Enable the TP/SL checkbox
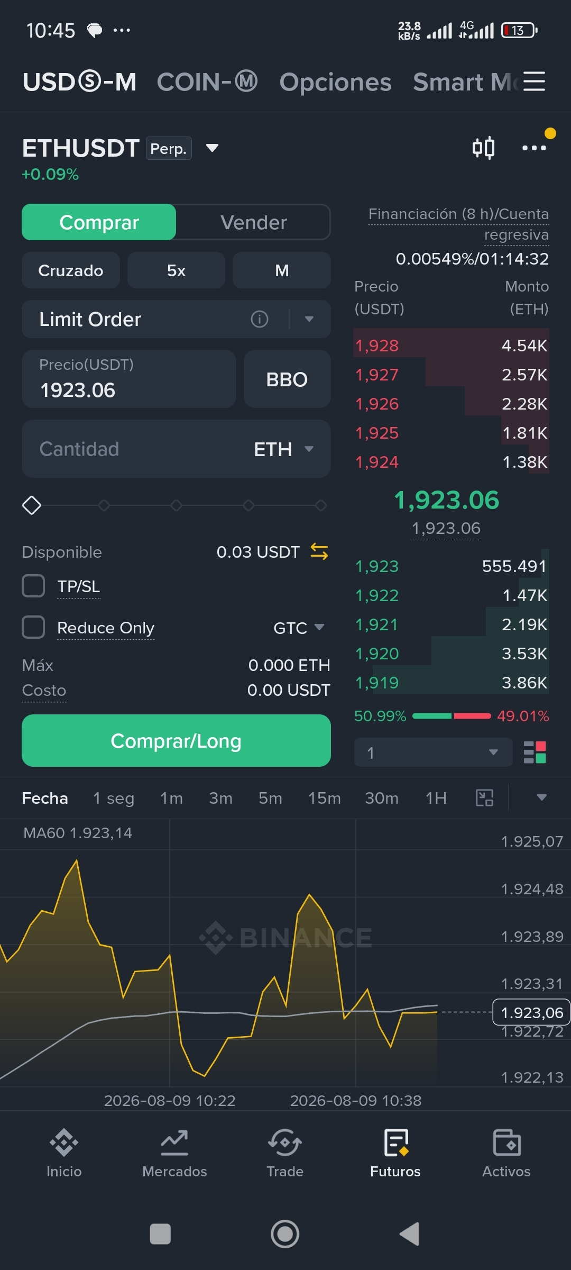 pyautogui.click(x=33, y=586)
